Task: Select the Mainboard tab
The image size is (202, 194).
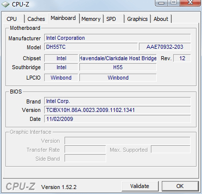Action: coord(64,18)
